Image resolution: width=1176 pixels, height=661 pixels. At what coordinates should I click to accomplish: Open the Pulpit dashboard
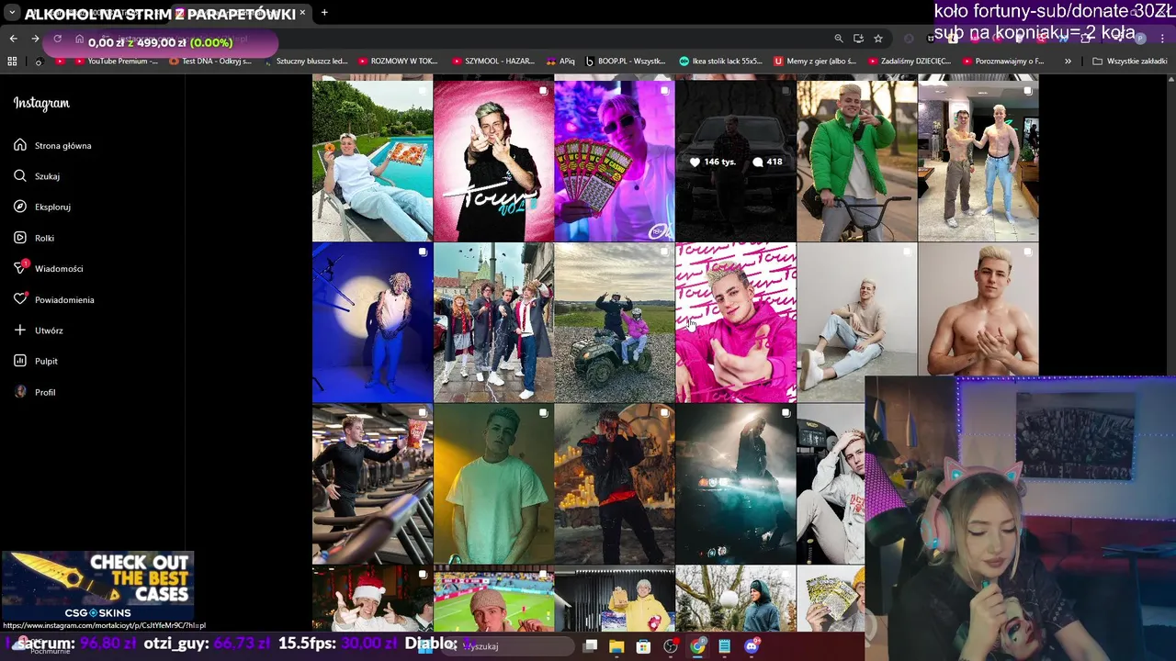(36, 361)
